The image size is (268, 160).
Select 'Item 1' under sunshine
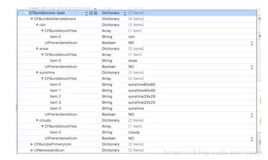click(55, 91)
